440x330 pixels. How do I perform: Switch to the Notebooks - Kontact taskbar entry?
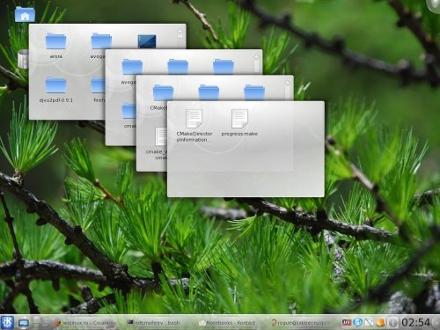point(227,323)
